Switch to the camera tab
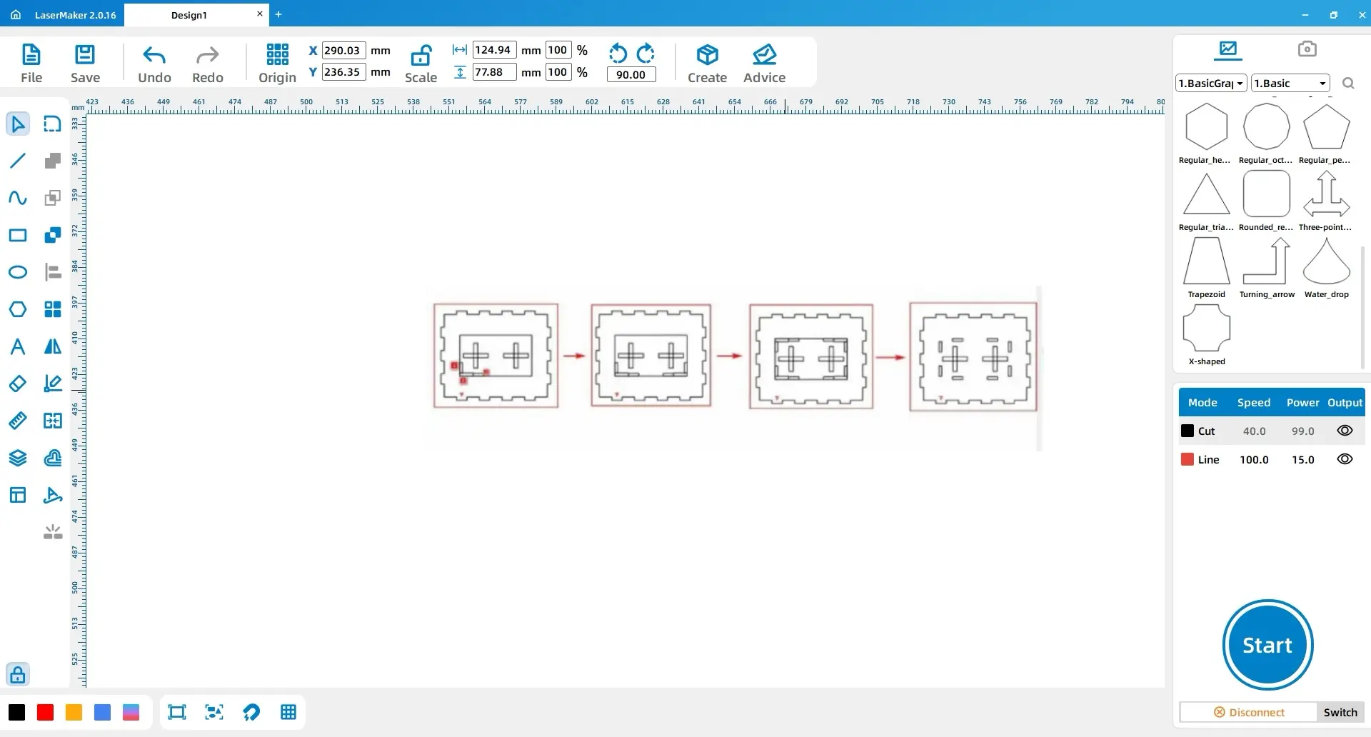 (1307, 49)
